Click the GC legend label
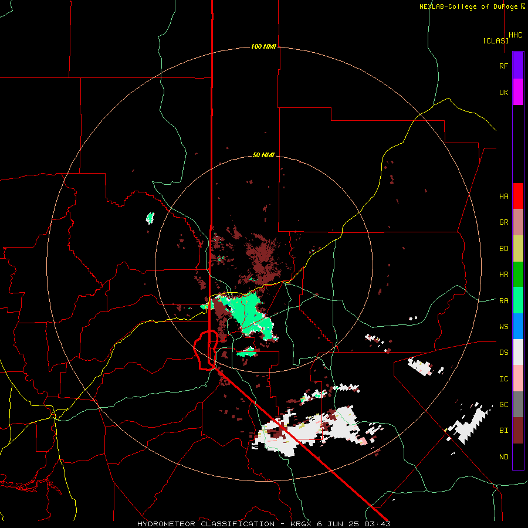The height and width of the screenshot is (528, 528). pyautogui.click(x=504, y=405)
